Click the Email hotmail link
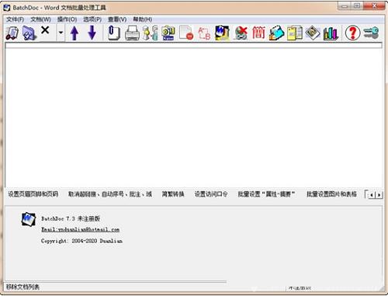This screenshot has height=296, width=388. (x=80, y=229)
